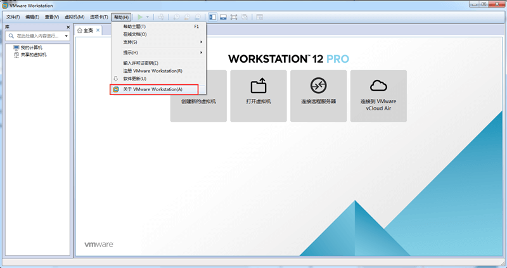507x268 pixels.
Task: Choose 注册 VMware Workstation(R)
Action: (158, 71)
